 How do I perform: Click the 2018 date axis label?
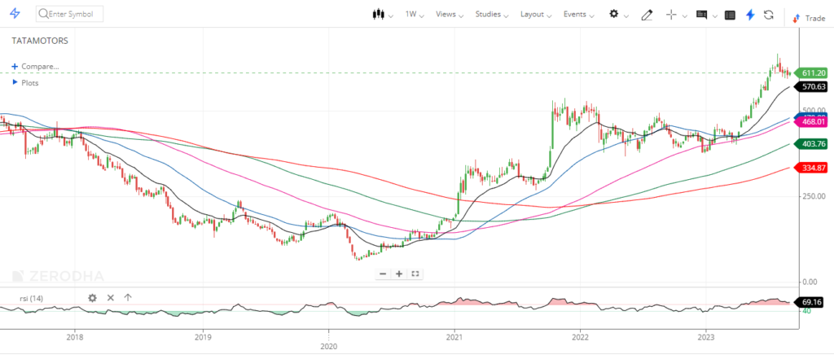point(75,337)
